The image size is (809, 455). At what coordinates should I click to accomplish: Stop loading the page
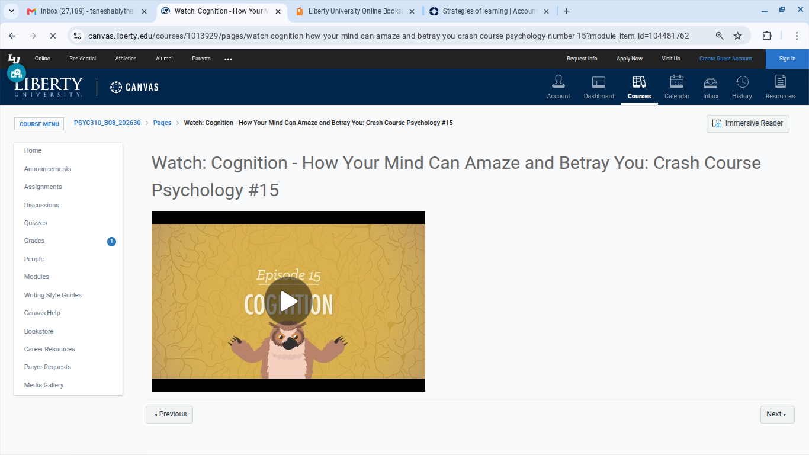click(x=53, y=36)
